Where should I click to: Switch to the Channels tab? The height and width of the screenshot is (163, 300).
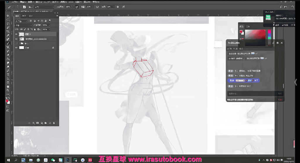(x=24, y=16)
